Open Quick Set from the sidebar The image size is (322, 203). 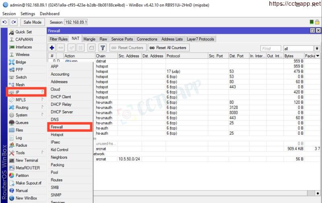point(23,32)
